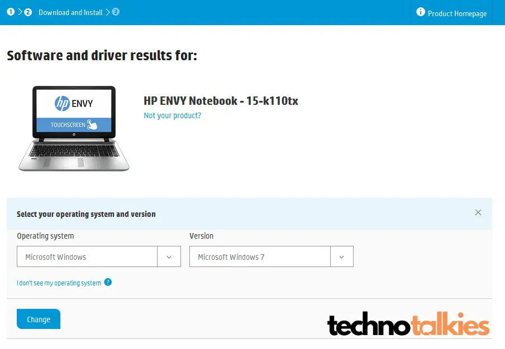
Task: Click the step 2 circle indicator
Action: coord(28,12)
